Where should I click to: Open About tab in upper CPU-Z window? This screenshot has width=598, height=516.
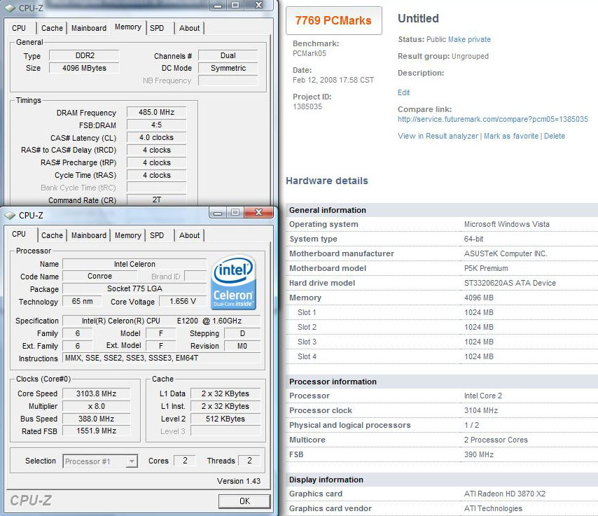[190, 28]
